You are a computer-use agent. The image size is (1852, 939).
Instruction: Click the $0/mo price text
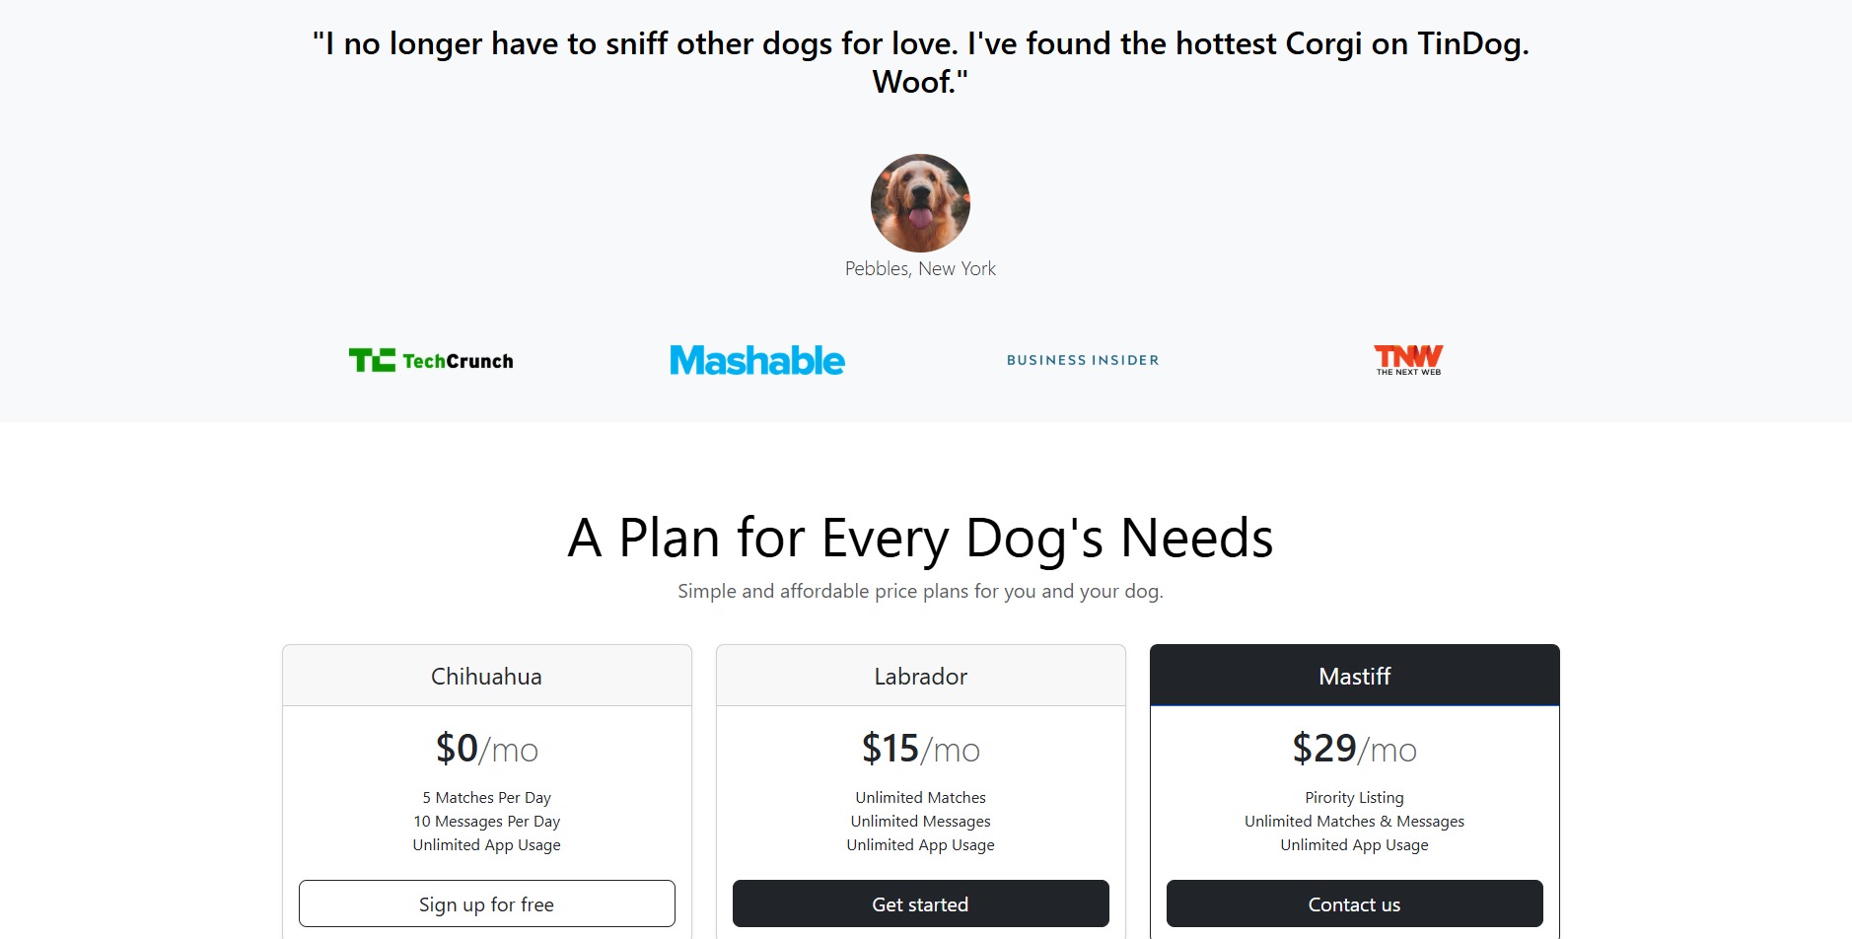click(x=486, y=750)
